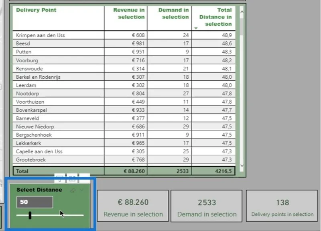Viewport: 321px width, 231px height.
Task: Sort by Demand in selection column header
Action: tap(174, 14)
